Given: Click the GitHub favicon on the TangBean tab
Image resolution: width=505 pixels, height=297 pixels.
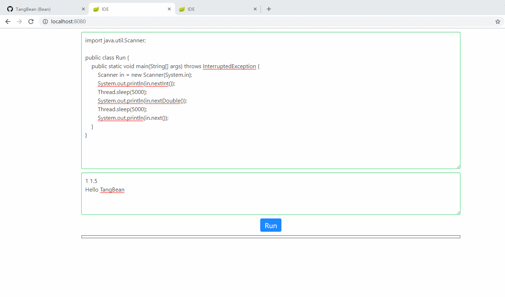Looking at the screenshot, I should click(x=10, y=9).
